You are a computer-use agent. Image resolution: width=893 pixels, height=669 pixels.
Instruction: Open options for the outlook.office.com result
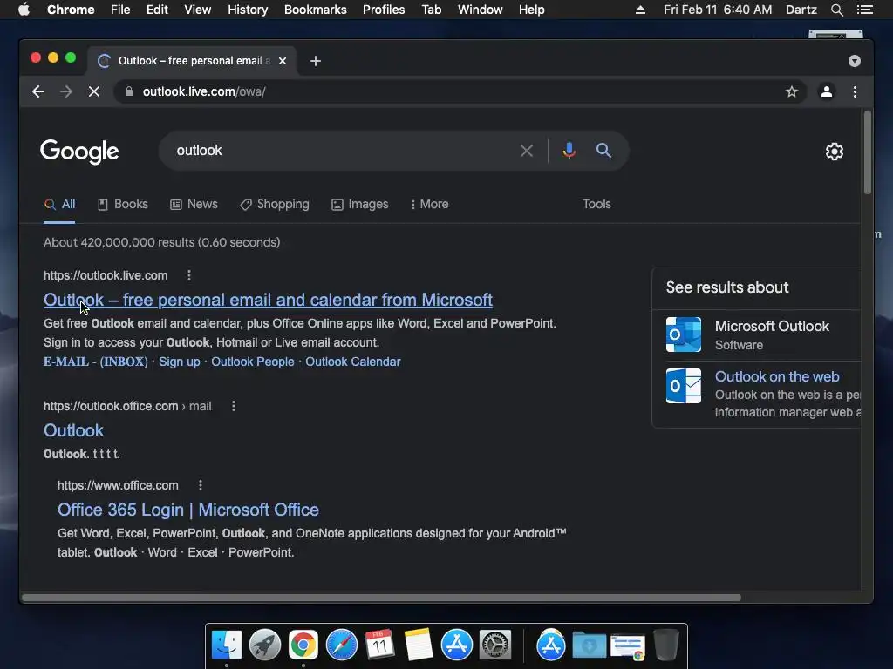(x=234, y=406)
